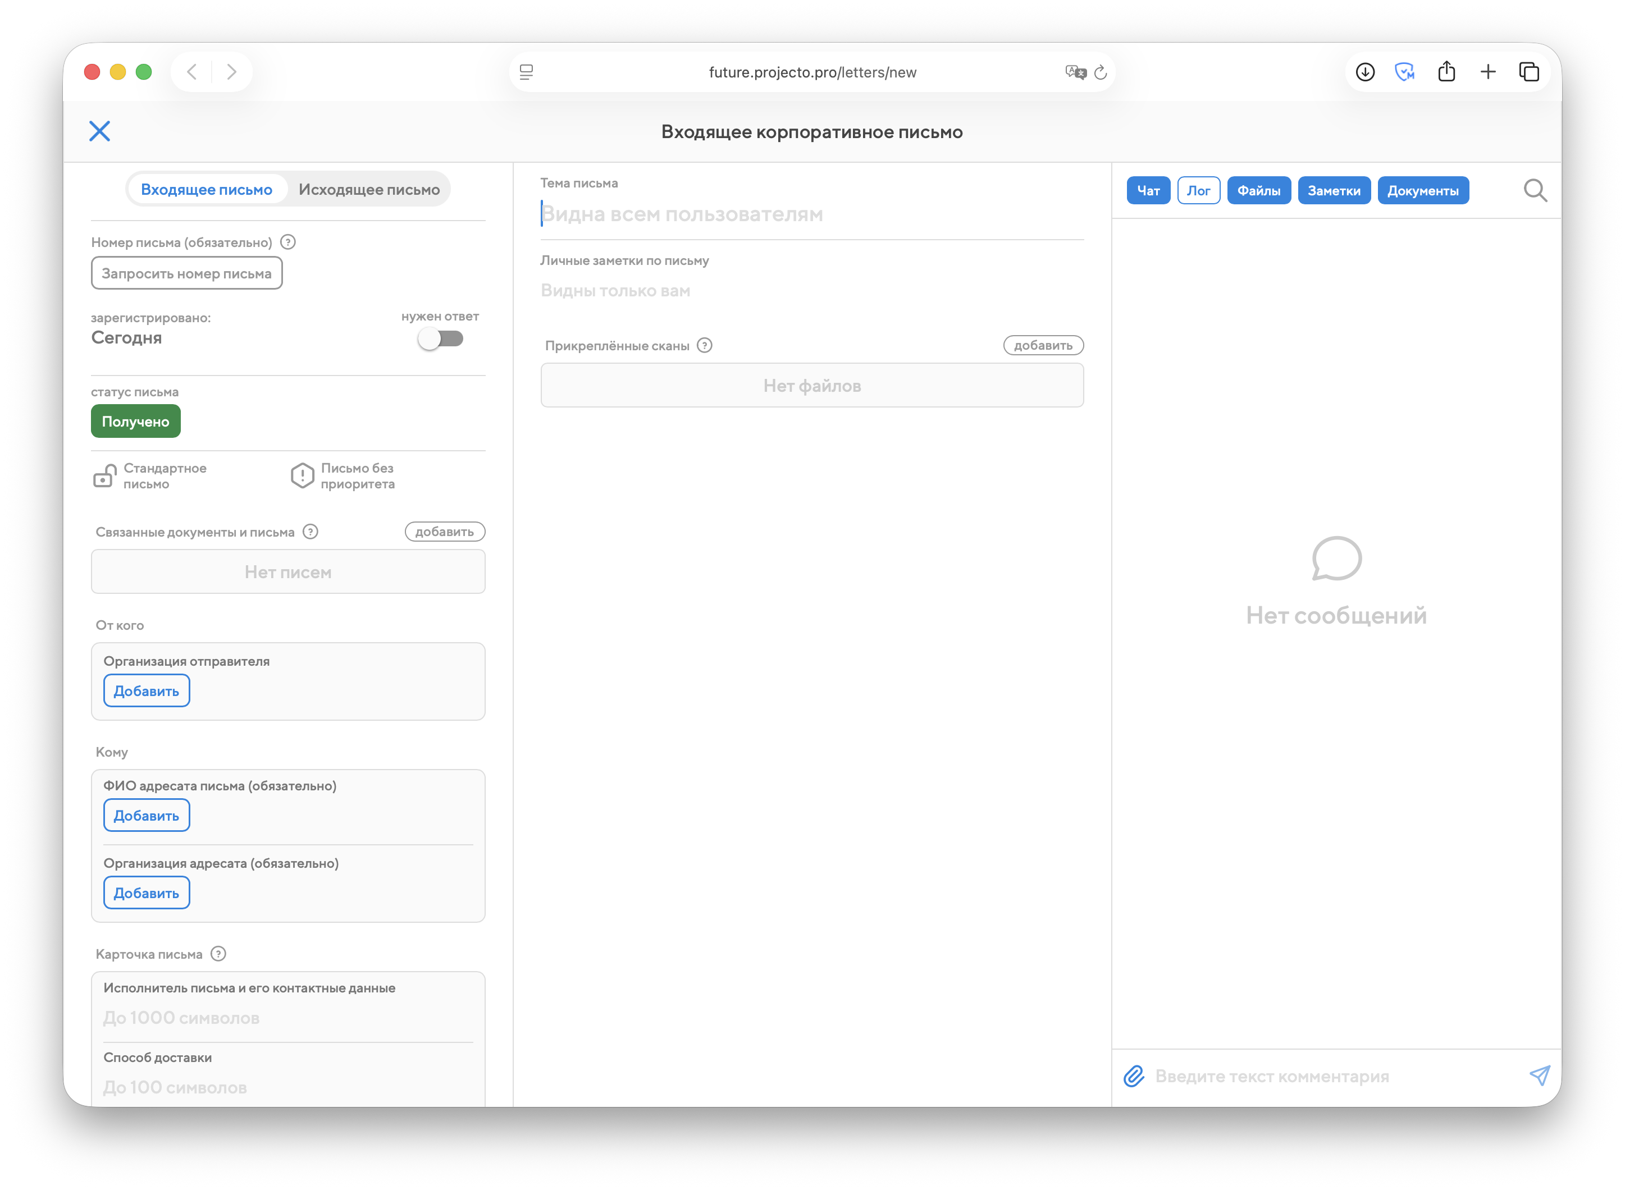Click the Safari downloads icon
The image size is (1625, 1190).
1365,72
